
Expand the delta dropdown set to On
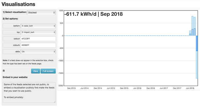coord(38,51)
